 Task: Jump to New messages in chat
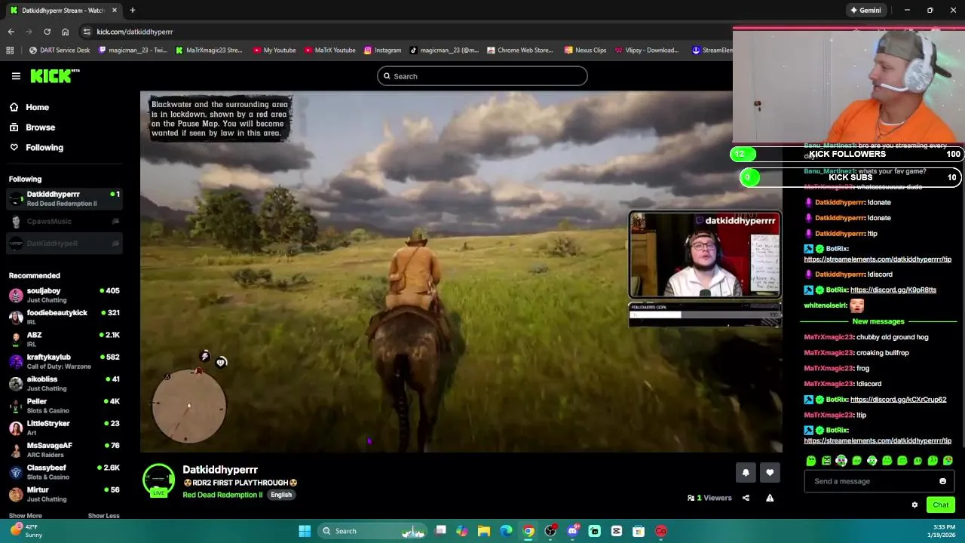tap(878, 321)
